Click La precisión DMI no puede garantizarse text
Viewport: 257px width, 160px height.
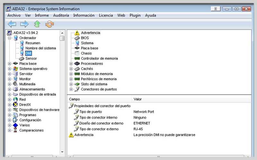(x=164, y=135)
